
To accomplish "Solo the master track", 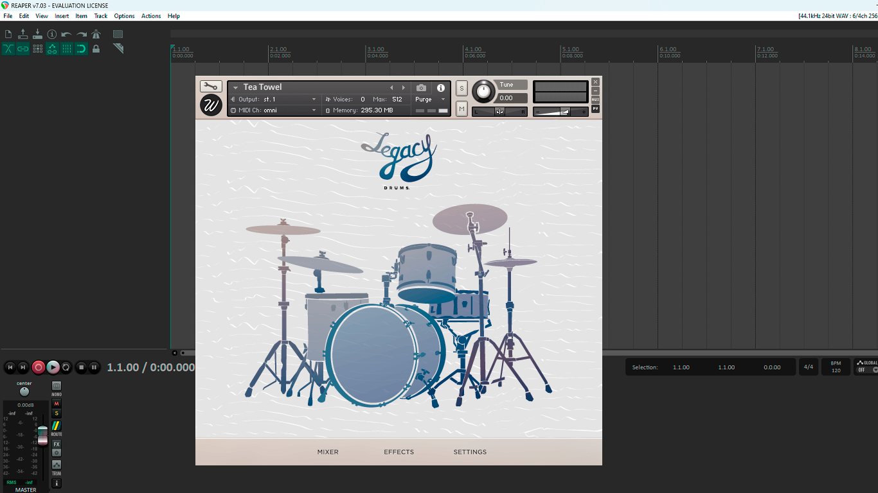I will [57, 413].
